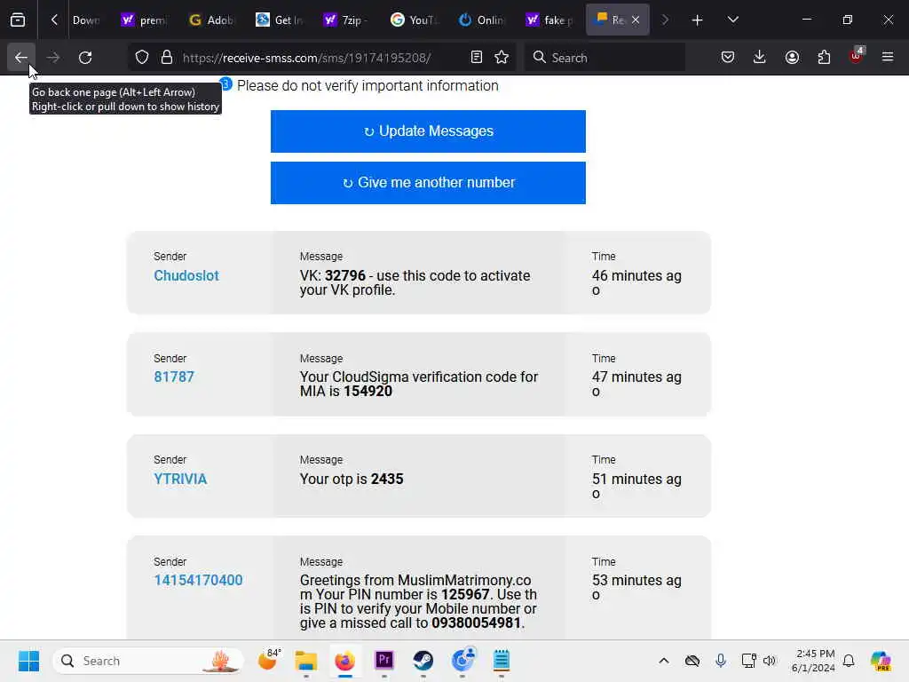Switch to the Google 'Adob' tab
The height and width of the screenshot is (682, 909).
click(x=211, y=20)
